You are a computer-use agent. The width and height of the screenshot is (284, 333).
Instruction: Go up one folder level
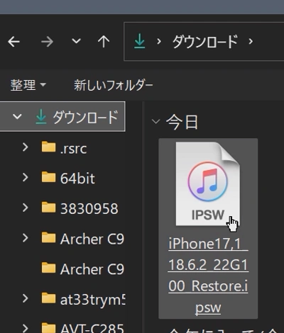click(x=104, y=42)
